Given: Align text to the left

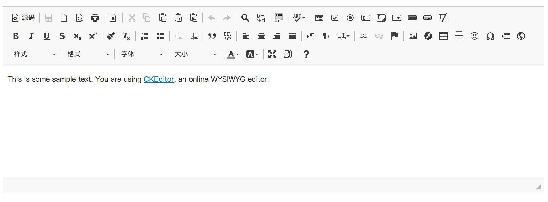Looking at the screenshot, I should tap(246, 36).
